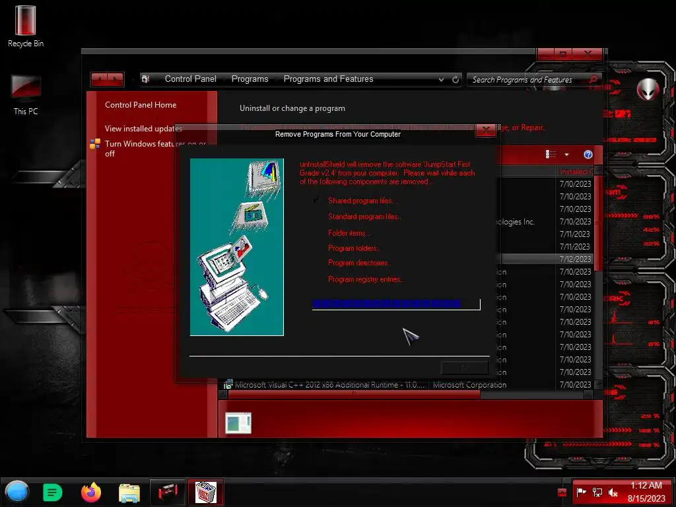Click Programs and Features breadcrumb

coord(328,79)
